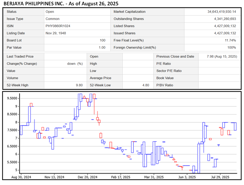
Task: Click the Foreign Ownership Limit(%) label
Action: [135, 47]
